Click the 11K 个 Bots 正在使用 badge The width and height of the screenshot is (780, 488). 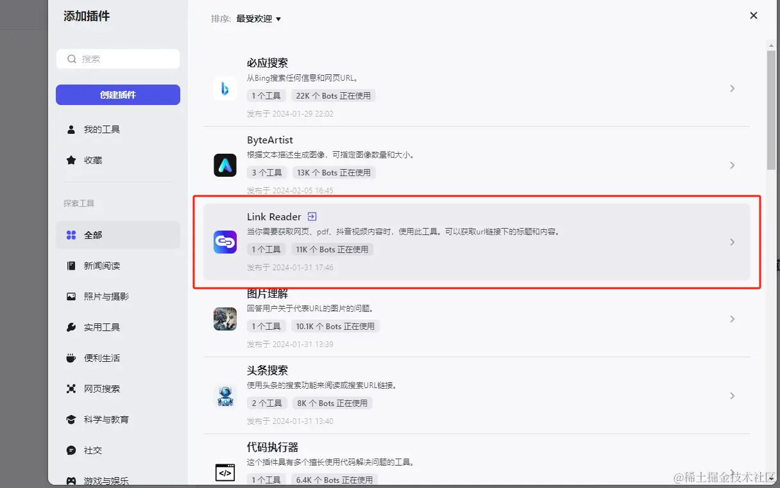coord(332,249)
